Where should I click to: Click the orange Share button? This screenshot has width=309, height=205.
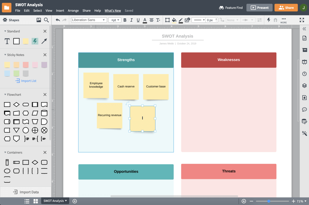point(286,8)
